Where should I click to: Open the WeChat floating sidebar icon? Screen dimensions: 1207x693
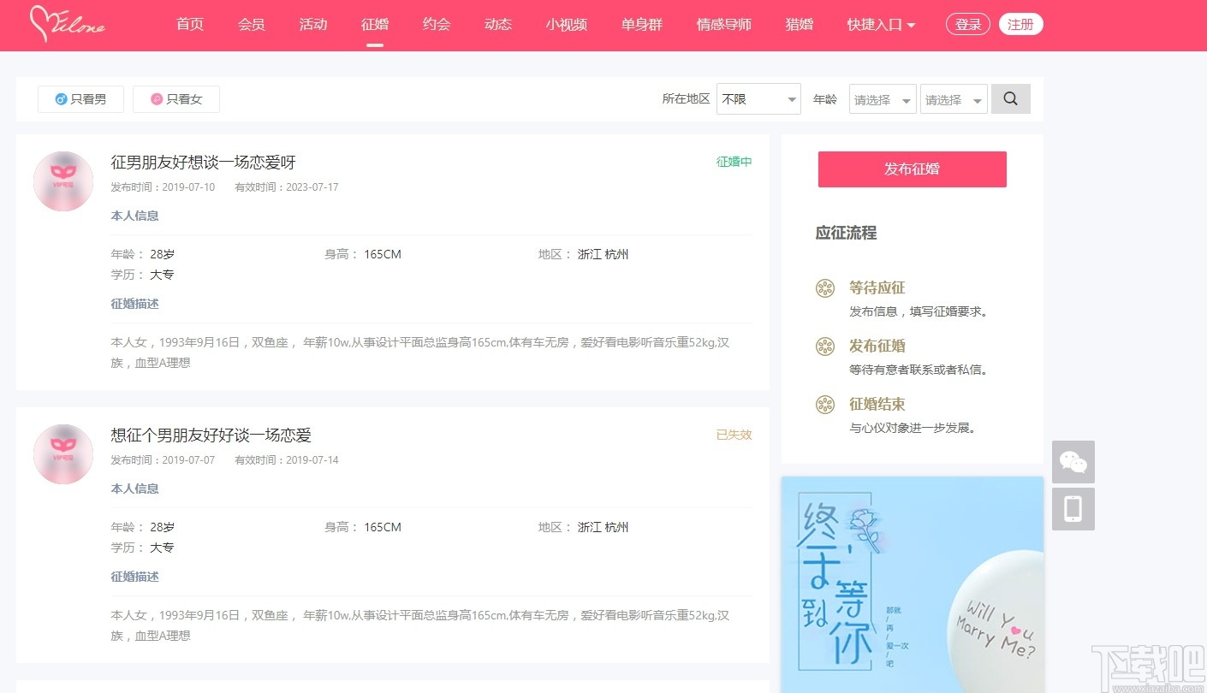[1073, 462]
